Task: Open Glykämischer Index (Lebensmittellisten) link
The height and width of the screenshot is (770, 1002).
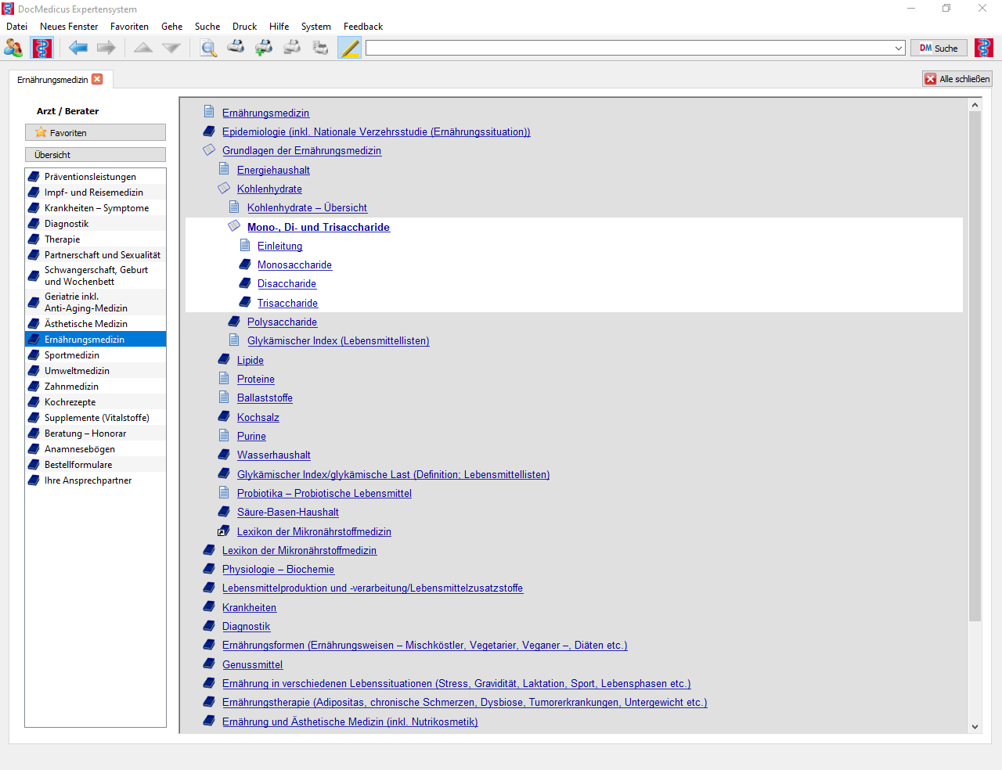Action: [x=338, y=340]
